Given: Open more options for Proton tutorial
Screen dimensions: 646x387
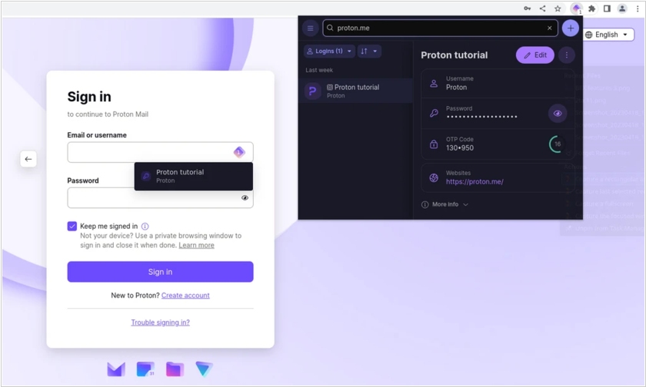Looking at the screenshot, I should point(567,55).
